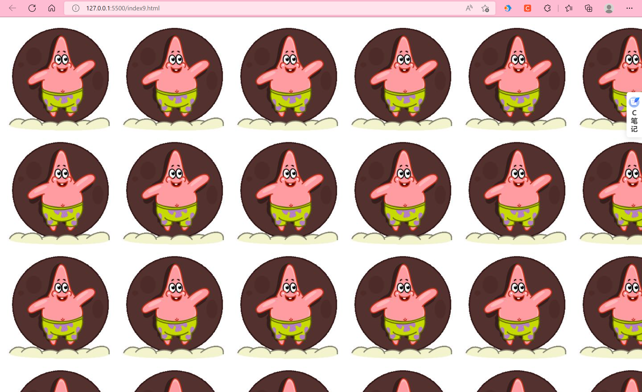The height and width of the screenshot is (392, 642).
Task: Open Settings and more menu
Action: 629,8
